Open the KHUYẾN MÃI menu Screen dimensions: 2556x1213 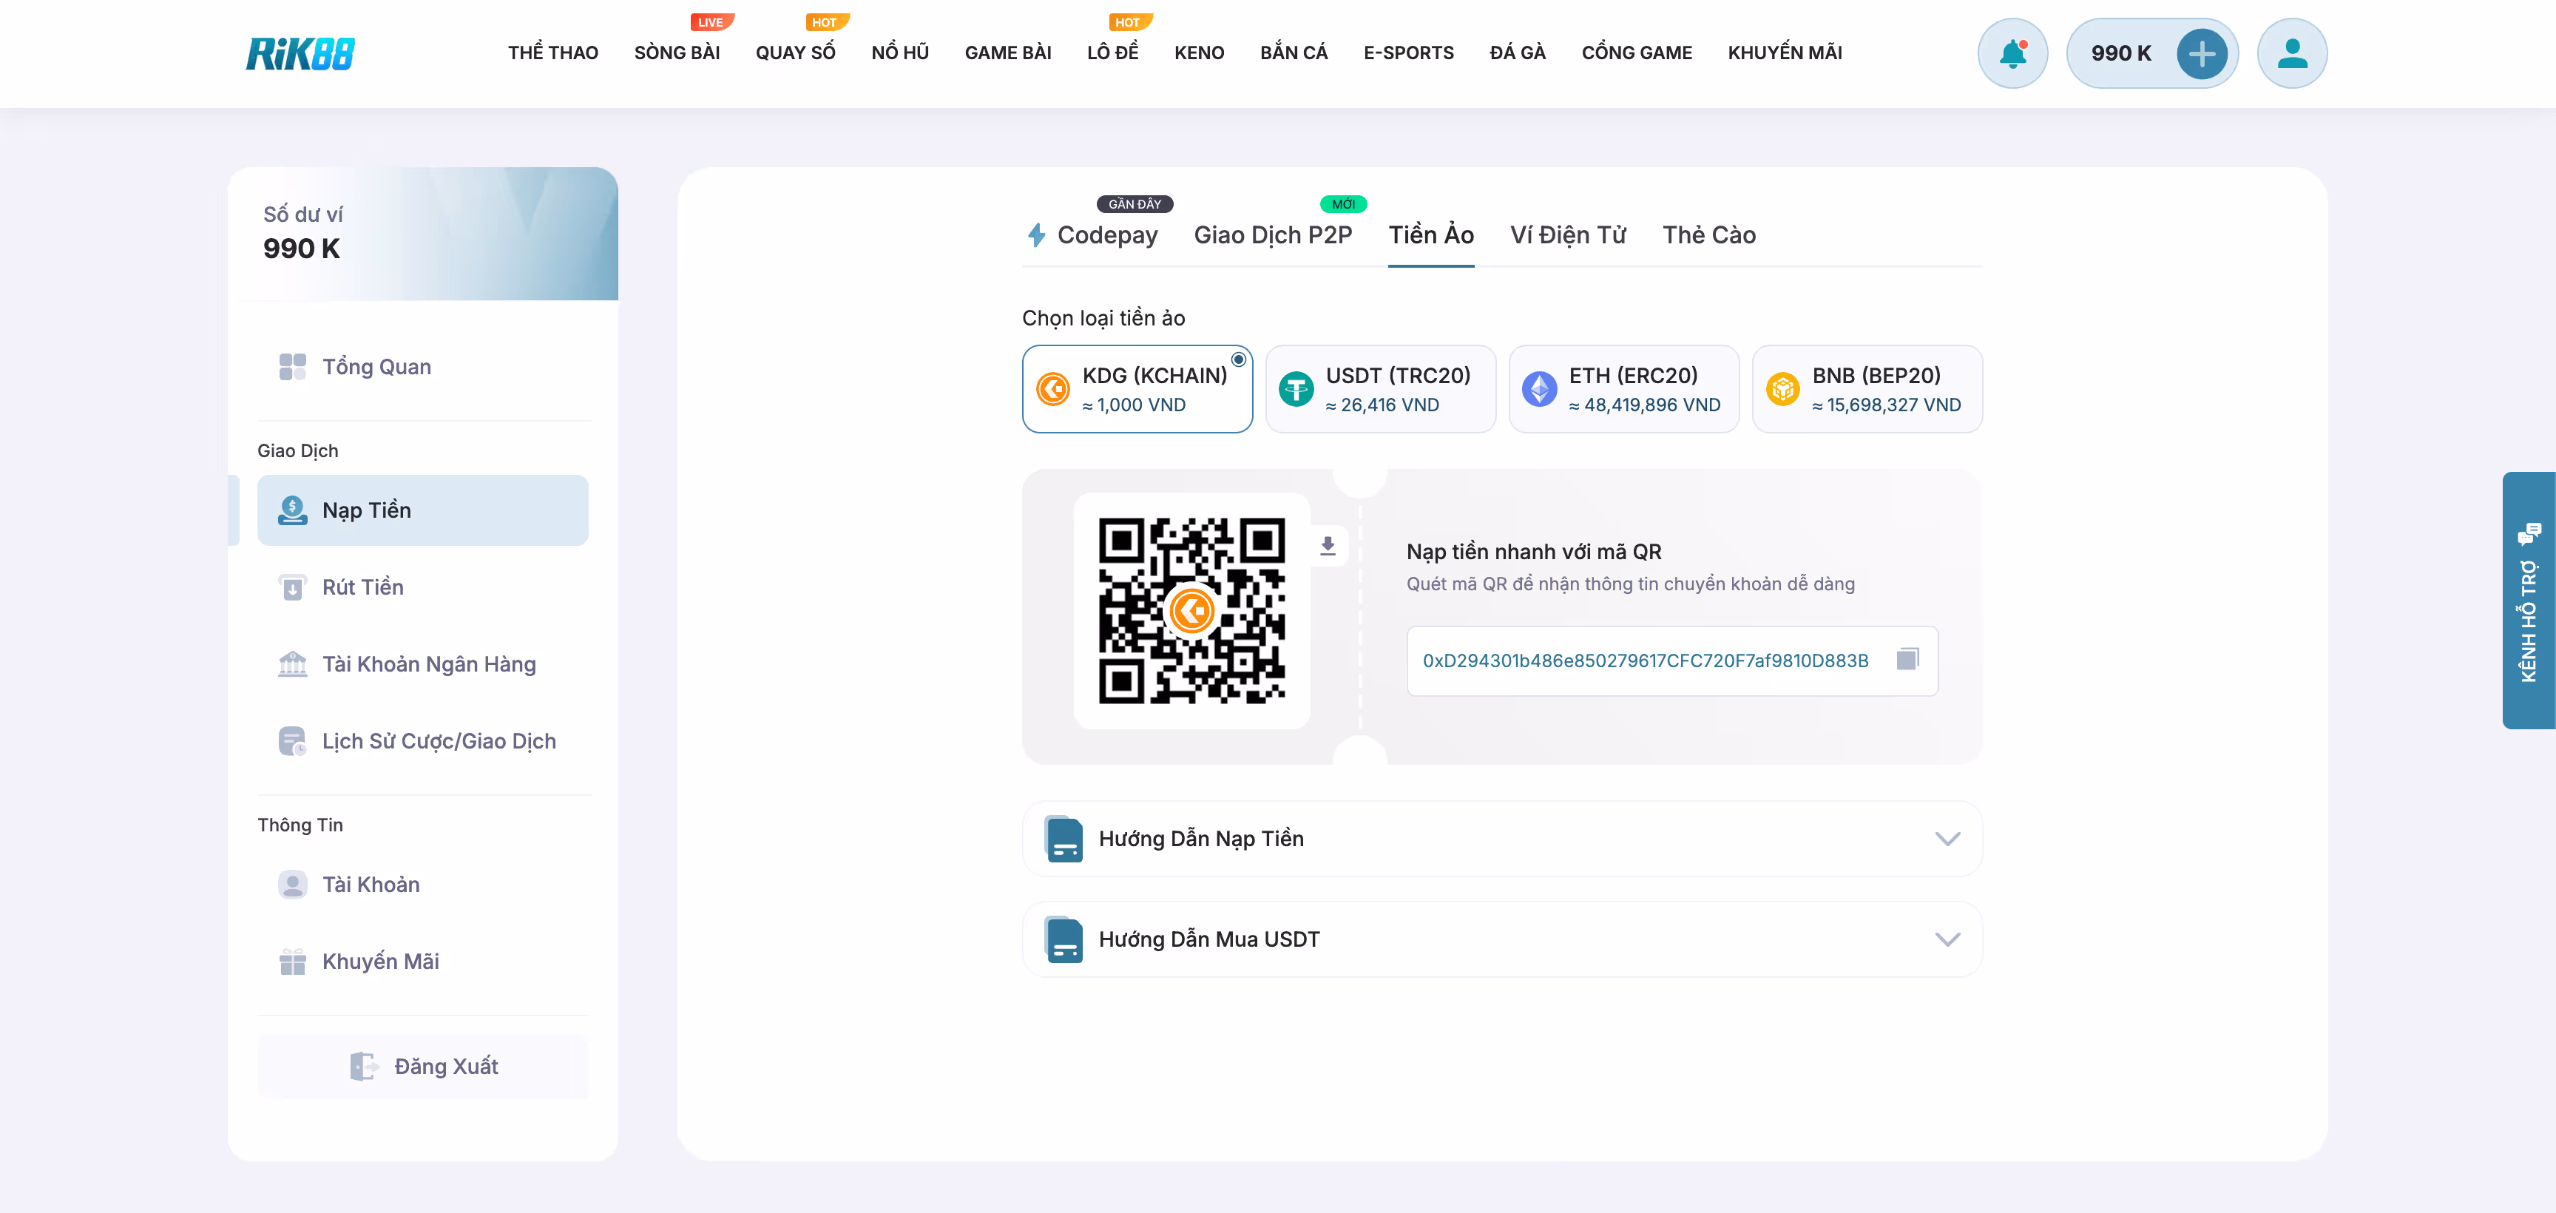pos(1784,53)
